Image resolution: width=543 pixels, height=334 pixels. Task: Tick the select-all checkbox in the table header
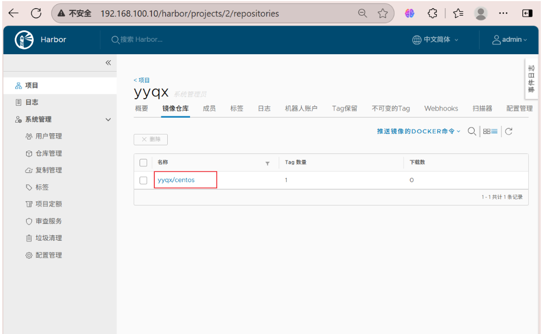point(143,163)
